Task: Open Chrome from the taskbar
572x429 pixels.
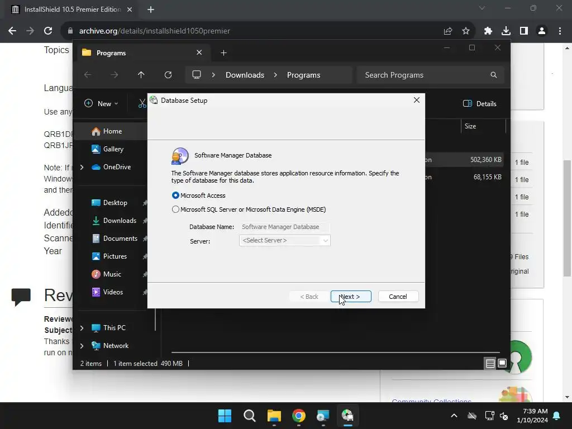Action: (298, 416)
